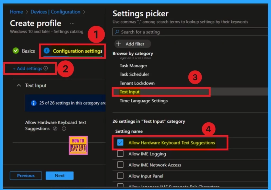Uncheck Allow Hardware Keyboard Text Suggestions
Viewport: 271px width, 190px height.
tap(120, 143)
